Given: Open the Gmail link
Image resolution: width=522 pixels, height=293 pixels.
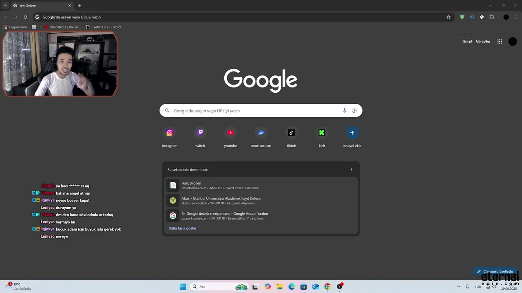Looking at the screenshot, I should (467, 42).
